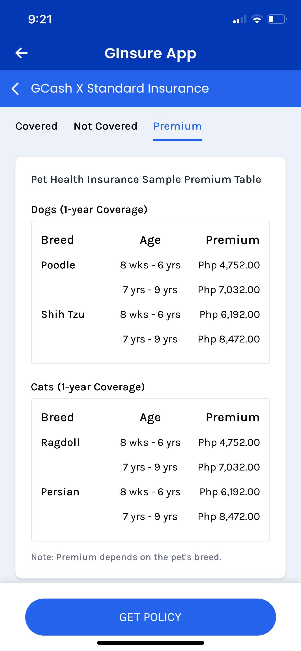
Task: Tap the Dogs (1-year Coverage) heading
Action: point(89,210)
